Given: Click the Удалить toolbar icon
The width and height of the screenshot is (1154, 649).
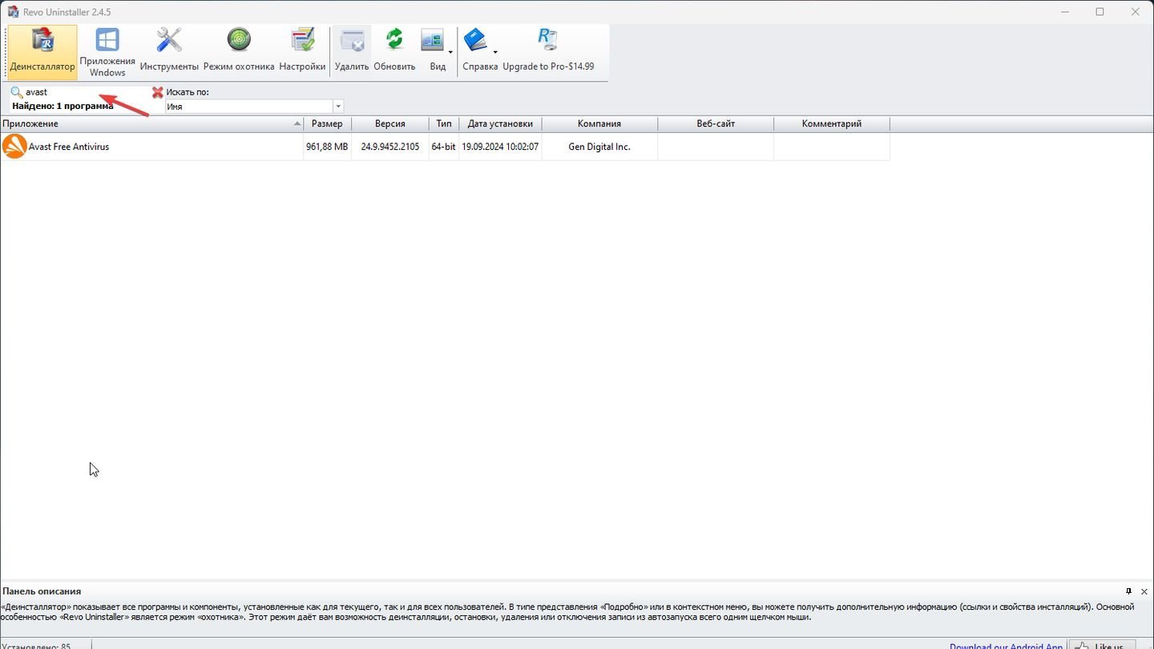Looking at the screenshot, I should pyautogui.click(x=352, y=39).
